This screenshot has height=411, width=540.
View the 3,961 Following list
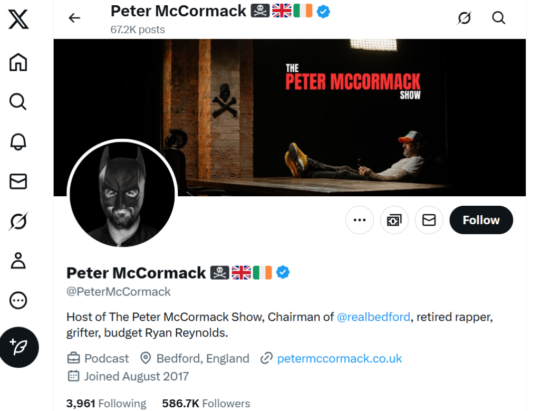[106, 404]
